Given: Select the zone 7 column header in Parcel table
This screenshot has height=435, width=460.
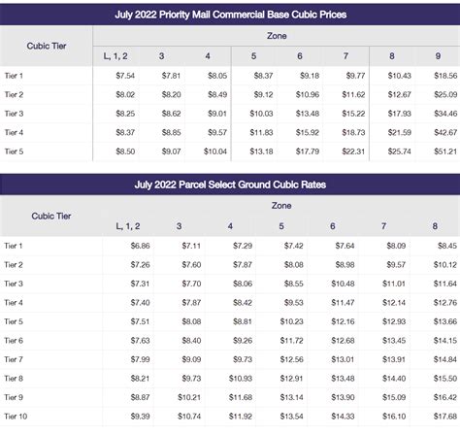Looking at the screenshot, I should click(383, 226).
